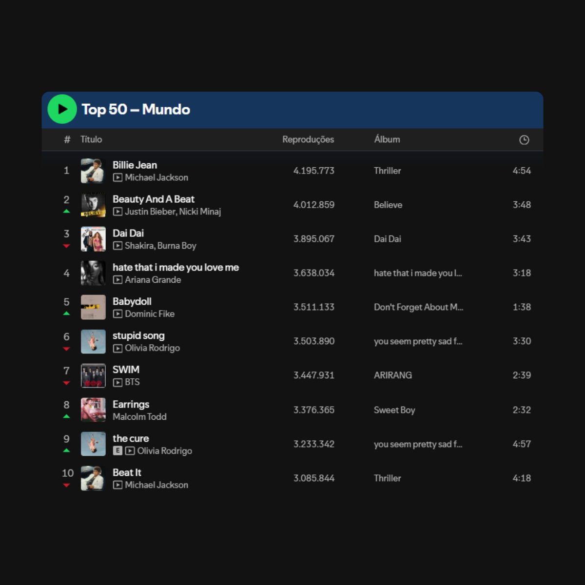Click the video icon beside BTS
This screenshot has height=585, width=585.
[117, 382]
